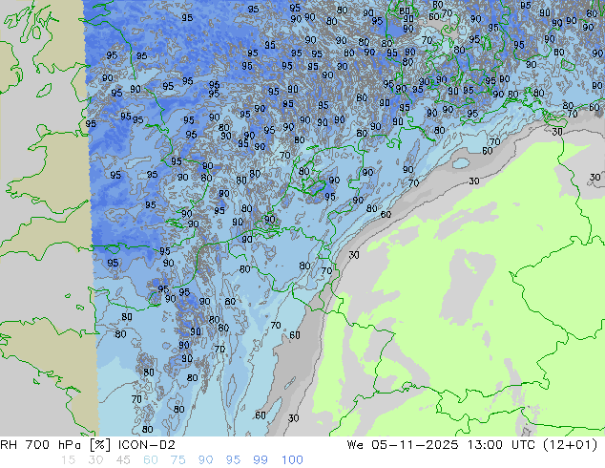
Task: Select the legend value 75 in the color scale
Action: 177,460
